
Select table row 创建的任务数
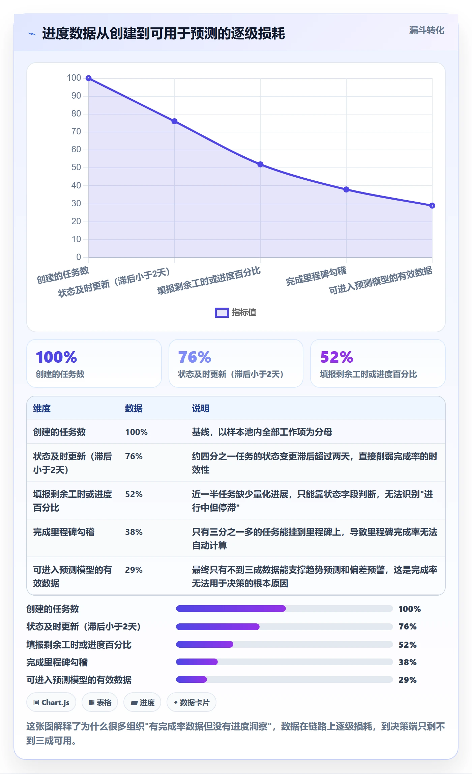[x=236, y=432]
